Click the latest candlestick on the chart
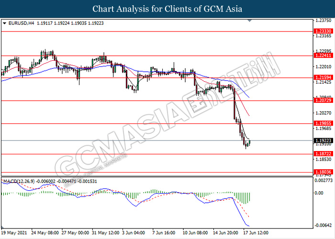Image resolution: width=335 pixels, height=239 pixels. coord(249,142)
